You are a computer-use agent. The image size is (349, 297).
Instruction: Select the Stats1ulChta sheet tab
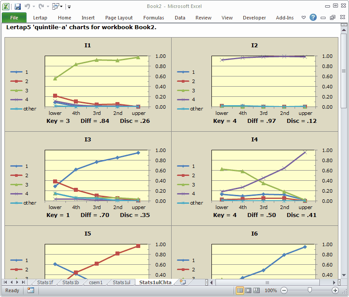(155, 282)
